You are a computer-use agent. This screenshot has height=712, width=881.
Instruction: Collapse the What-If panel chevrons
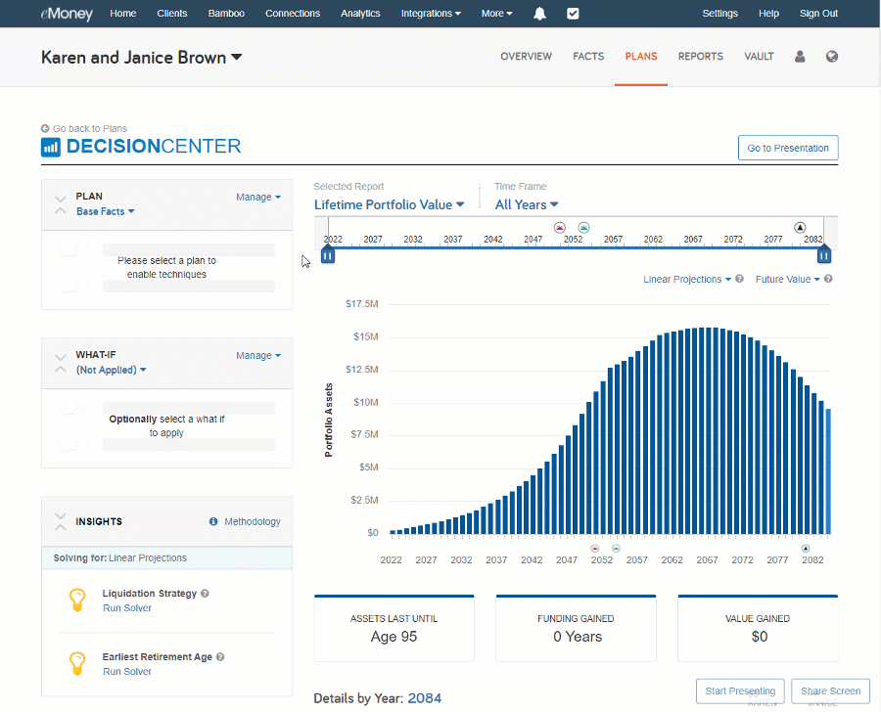pyautogui.click(x=61, y=363)
